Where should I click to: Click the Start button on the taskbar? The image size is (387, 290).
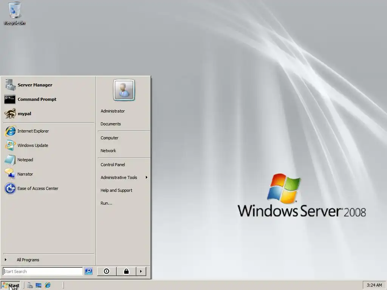click(10, 285)
